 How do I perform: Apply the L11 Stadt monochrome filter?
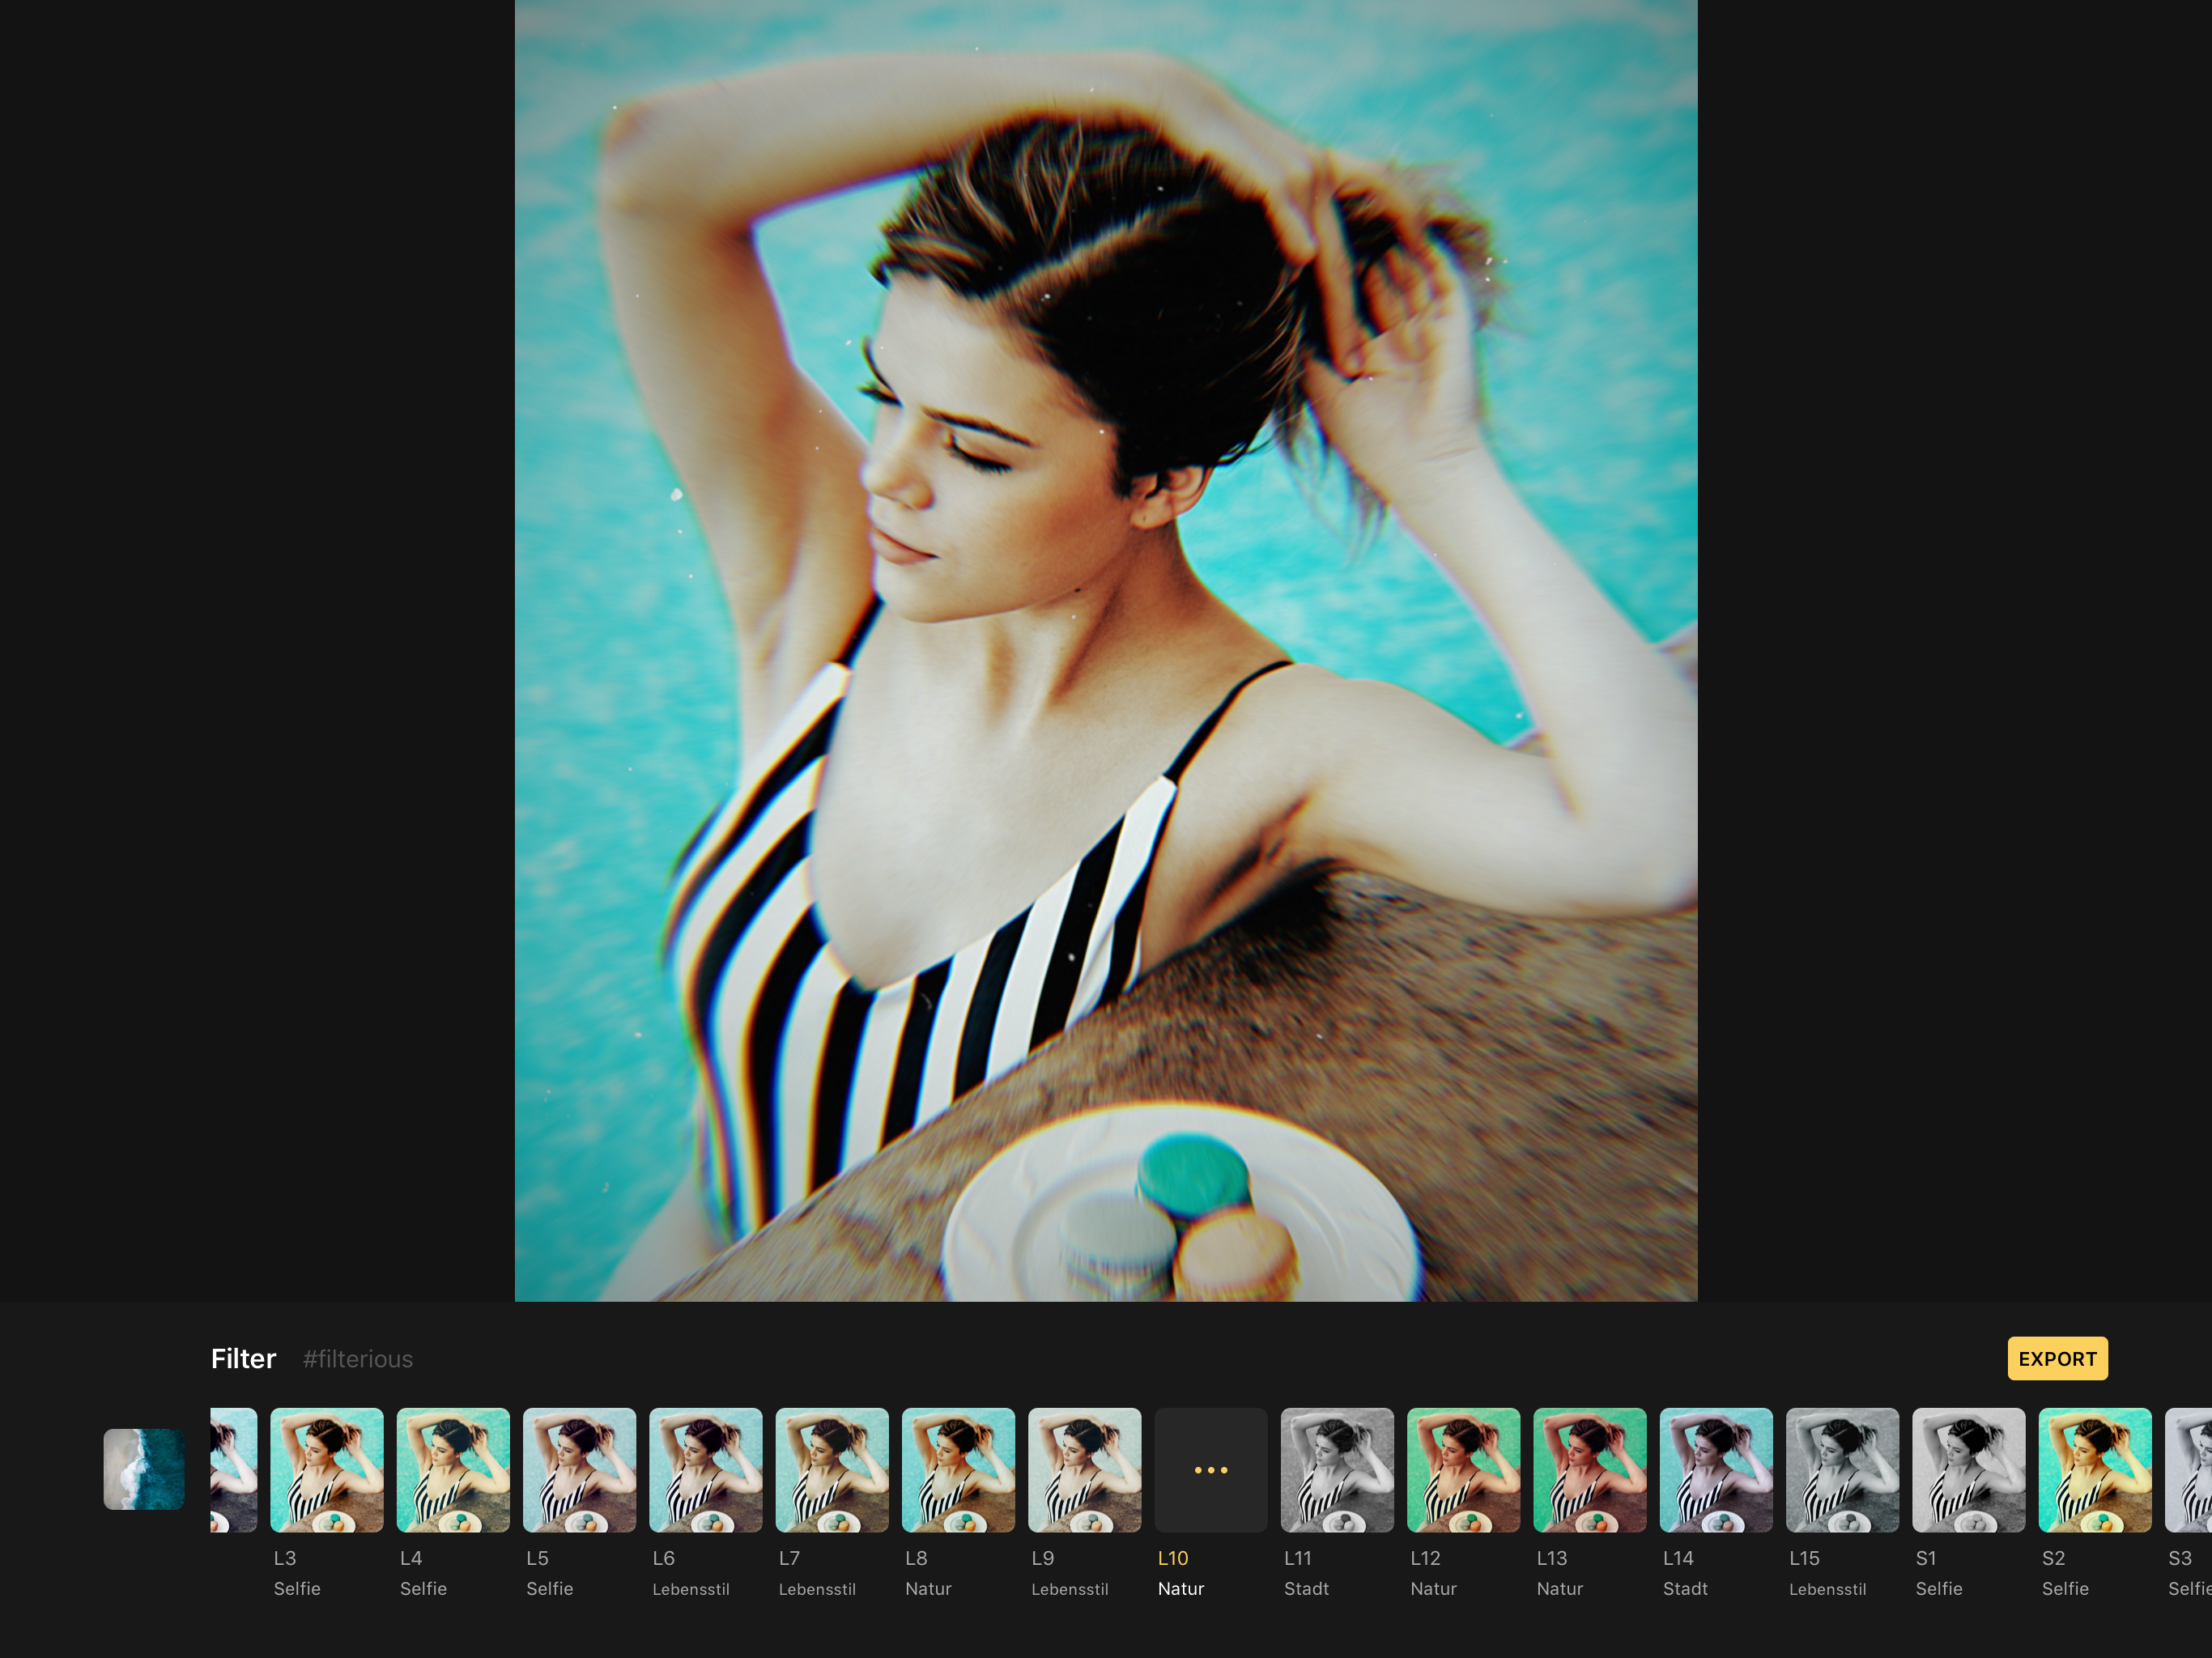pyautogui.click(x=1336, y=1469)
